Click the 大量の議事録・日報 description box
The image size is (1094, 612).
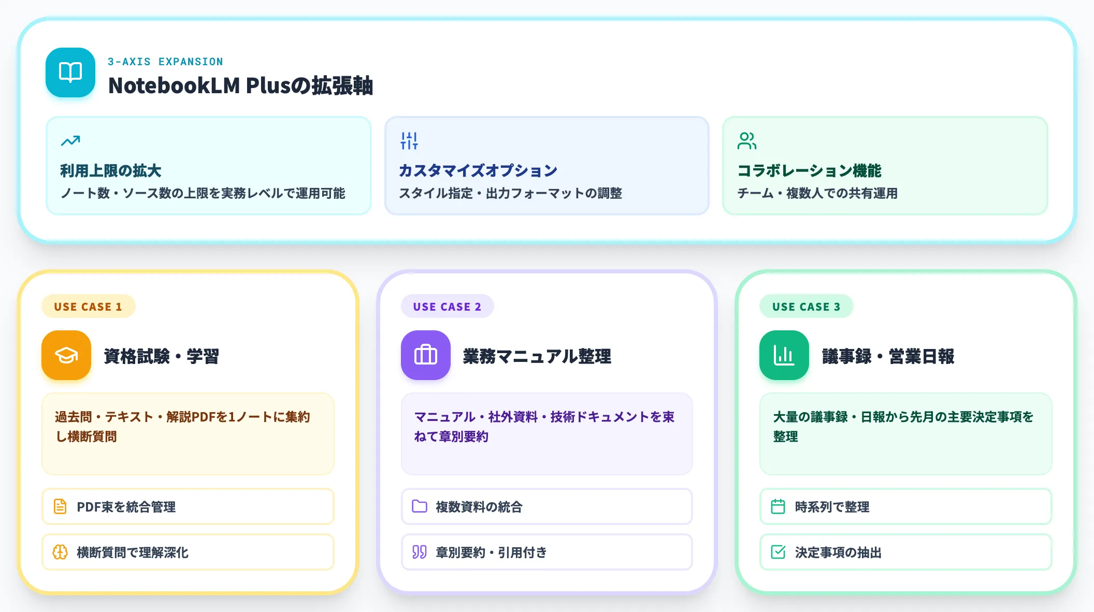coord(906,434)
